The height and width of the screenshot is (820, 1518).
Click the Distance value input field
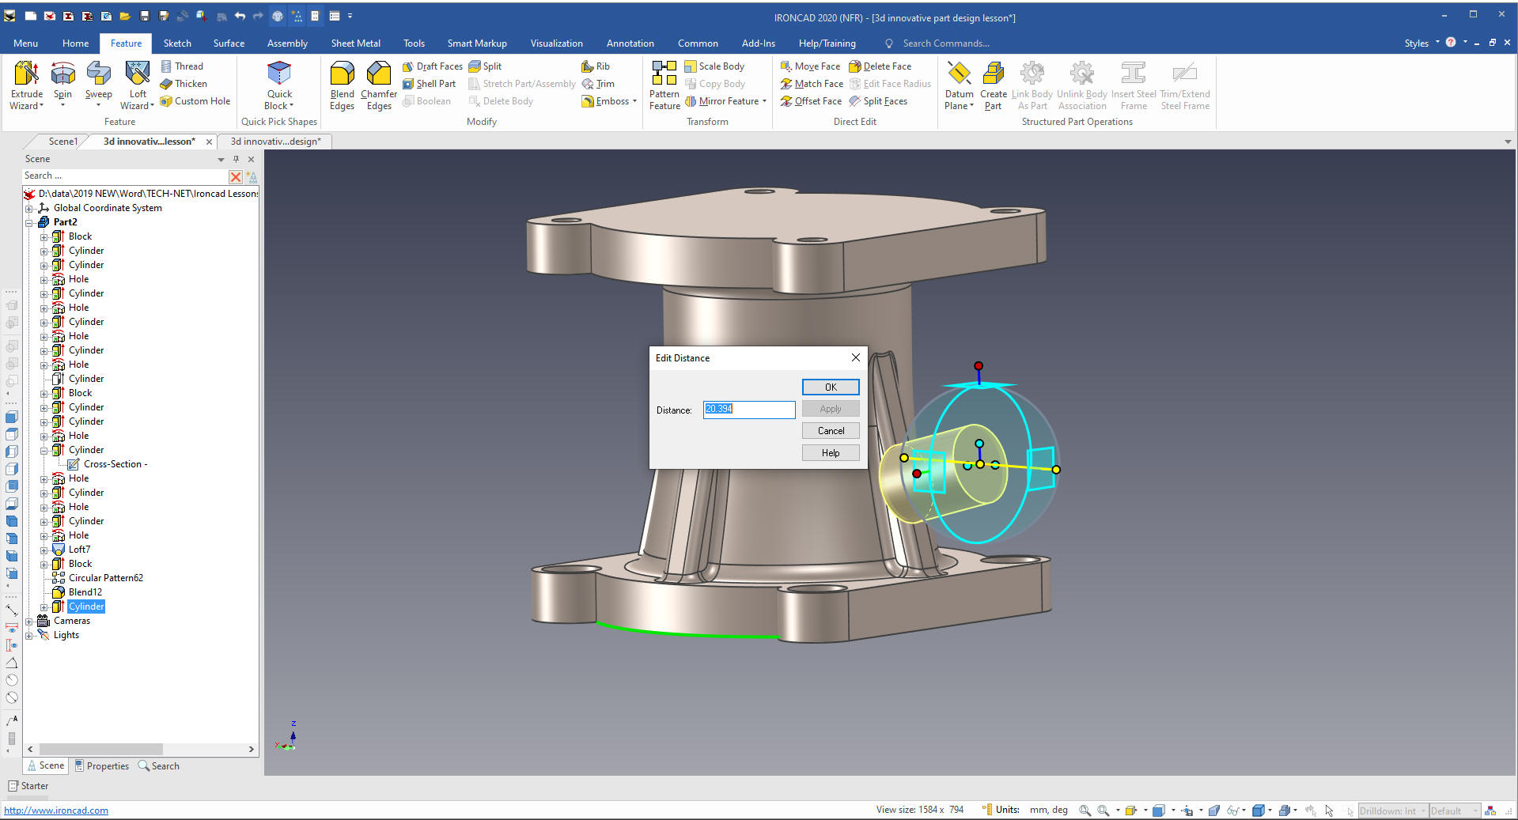click(x=748, y=410)
